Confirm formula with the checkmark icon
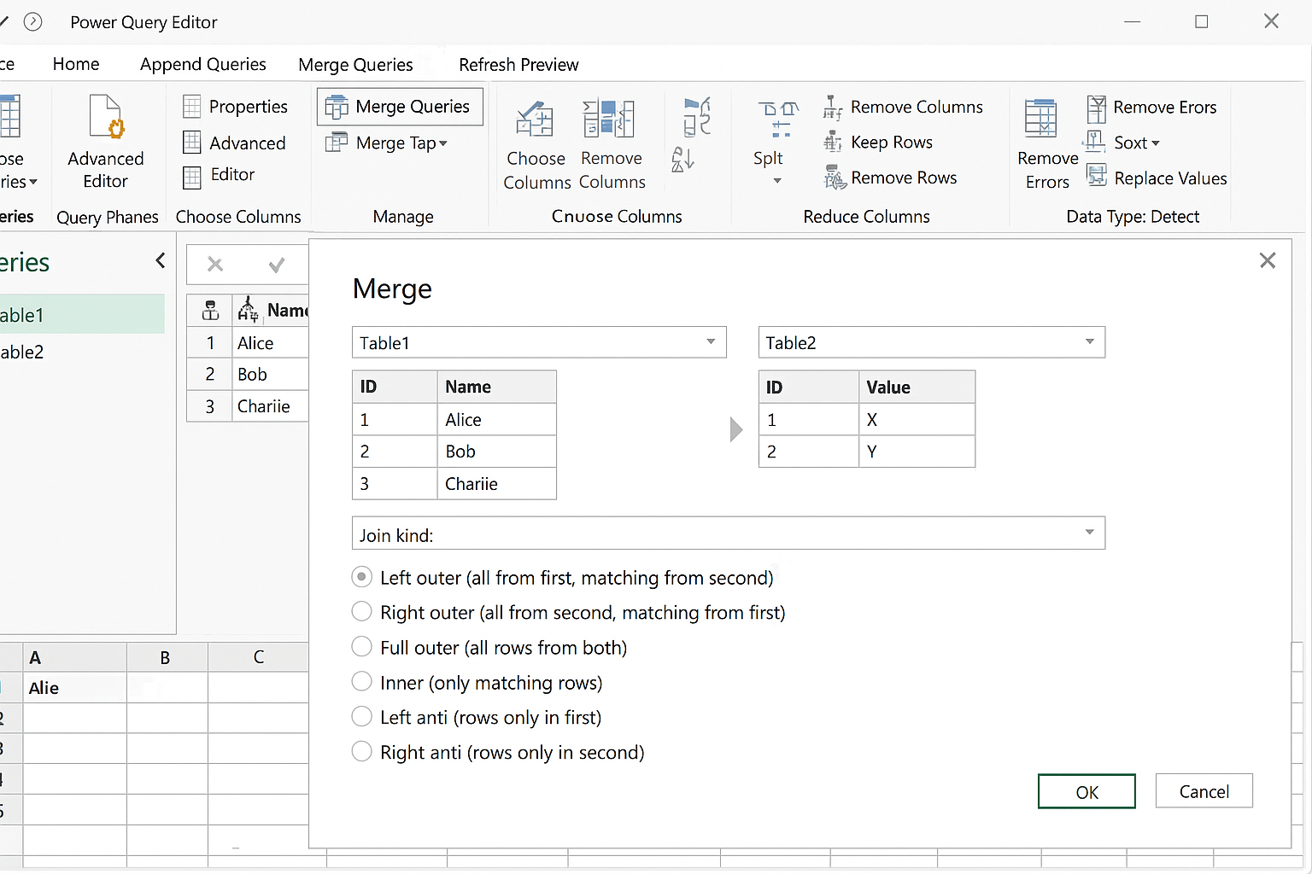The image size is (1312, 874). (277, 265)
